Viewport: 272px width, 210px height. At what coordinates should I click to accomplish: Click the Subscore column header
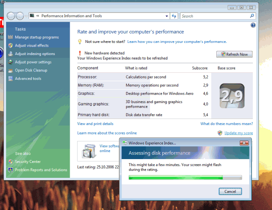(x=200, y=68)
